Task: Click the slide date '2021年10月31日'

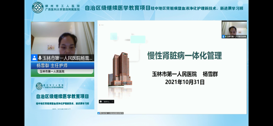Action: coord(185,82)
